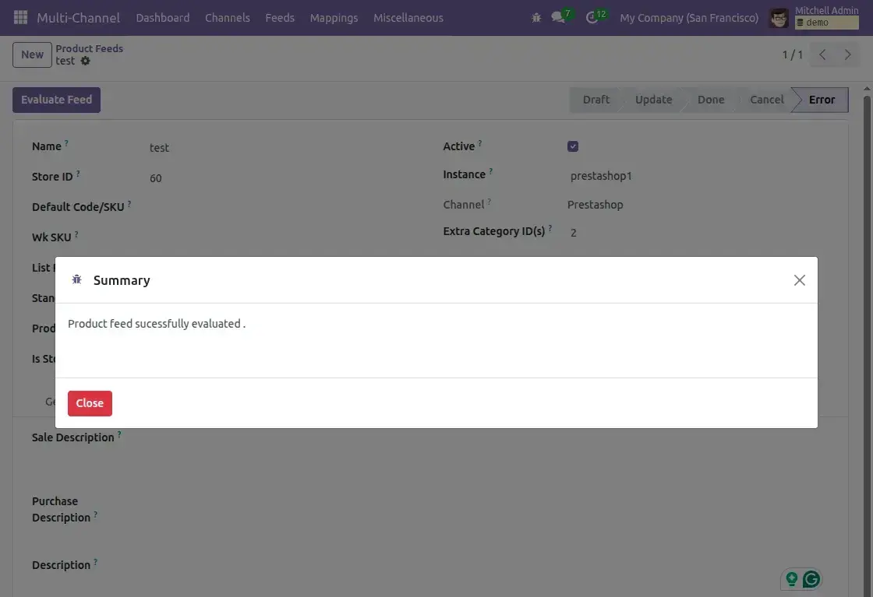Click the record pager 1 / 1
873x597 pixels.
[792, 54]
